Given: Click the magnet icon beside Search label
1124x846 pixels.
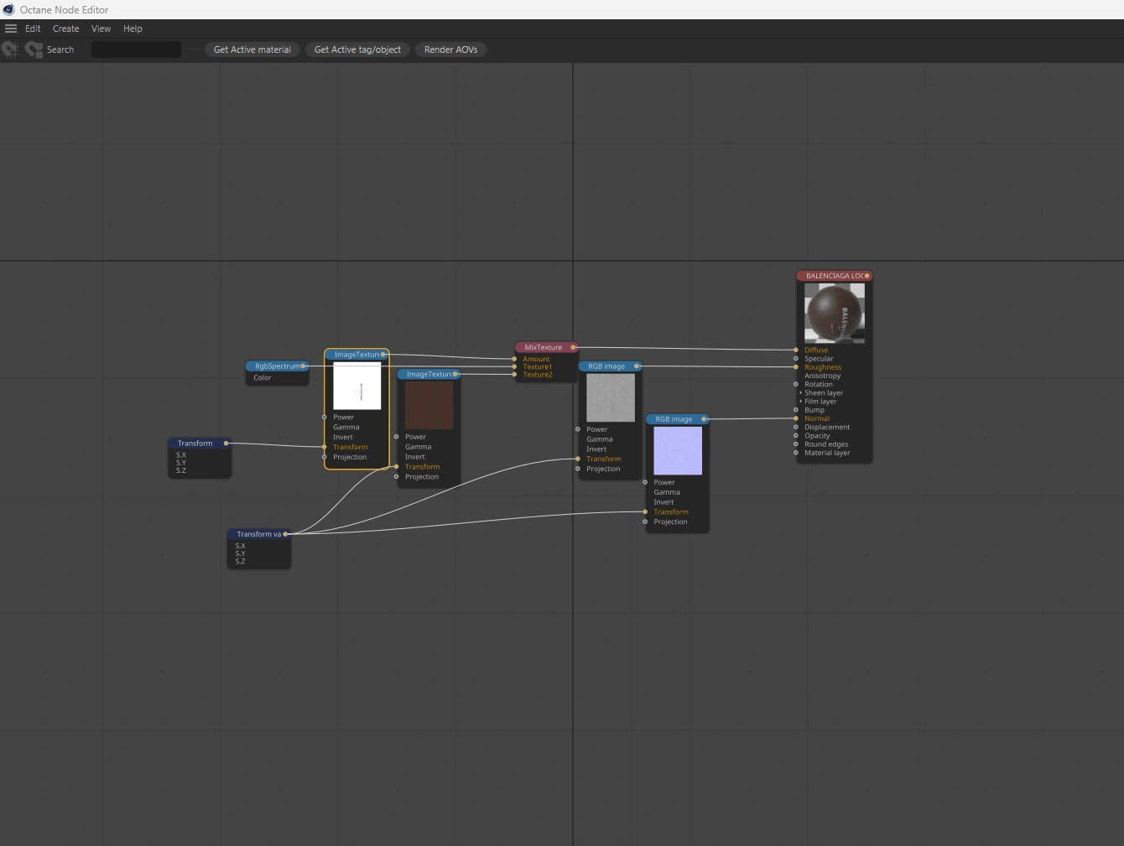Looking at the screenshot, I should (34, 49).
